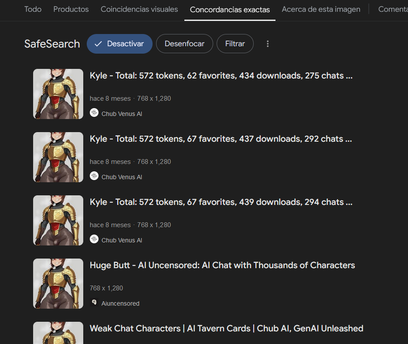The width and height of the screenshot is (408, 344).
Task: Select the Concordancias exactas tab
Action: pos(230,10)
